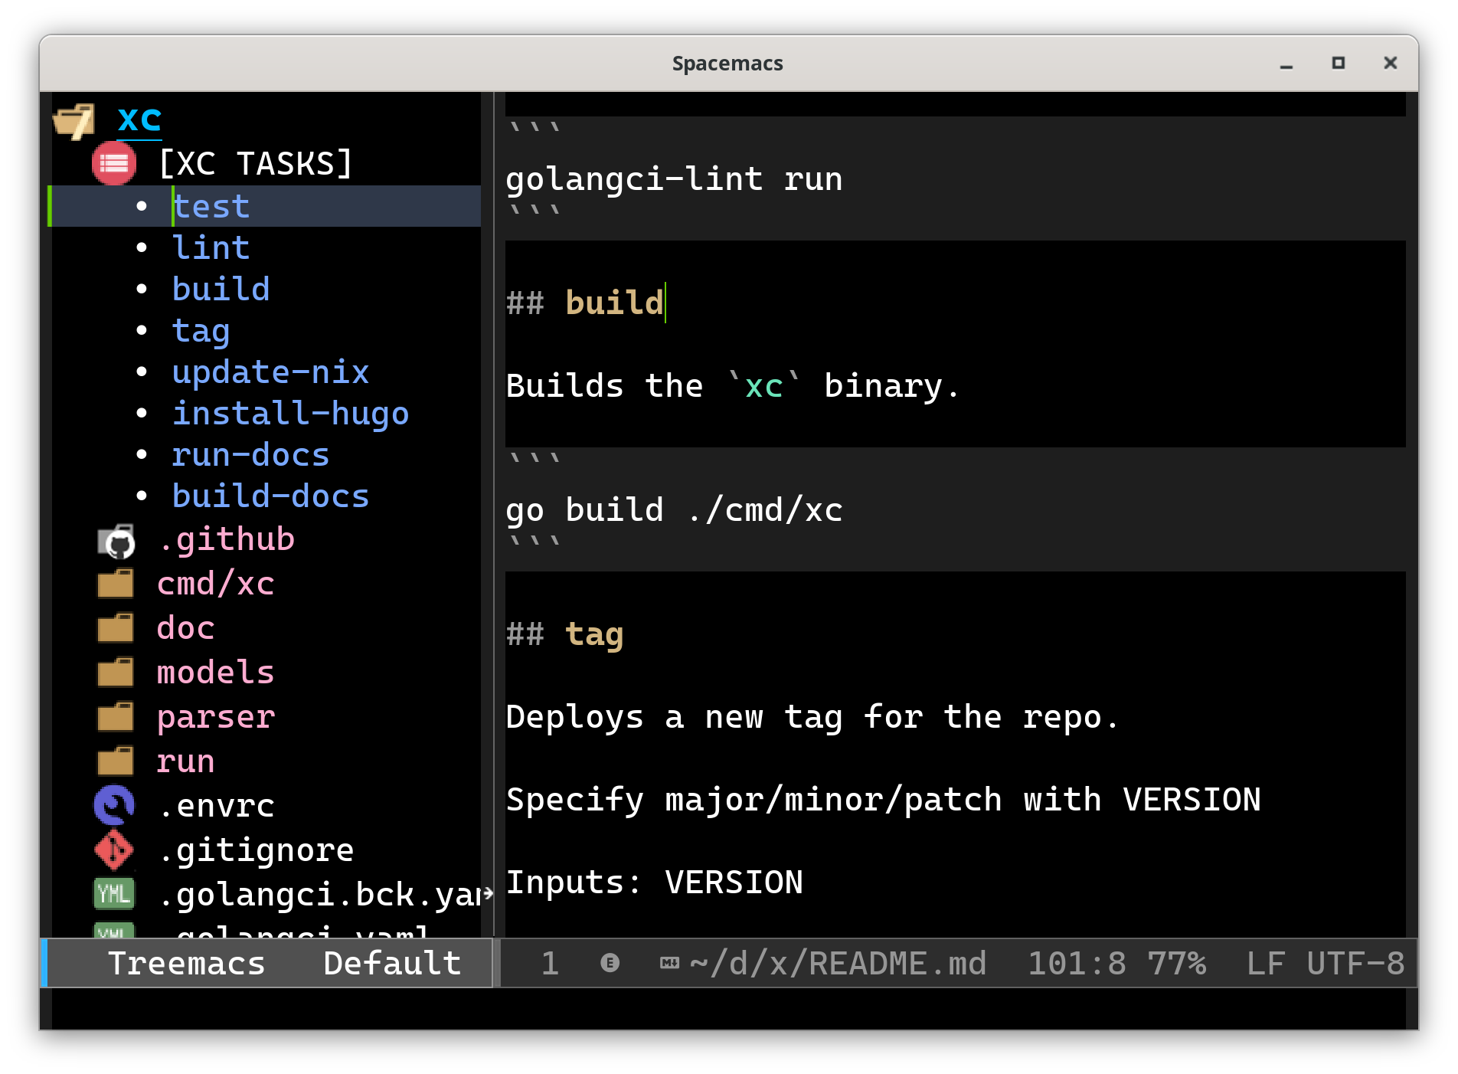Collapse the [XC TASKS] section
The height and width of the screenshot is (1074, 1458).
pyautogui.click(x=256, y=163)
